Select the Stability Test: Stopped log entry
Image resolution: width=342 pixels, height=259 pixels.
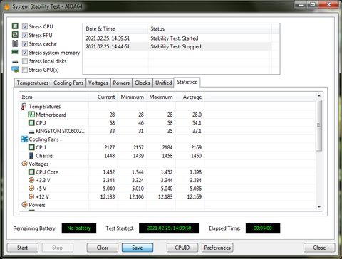point(177,46)
